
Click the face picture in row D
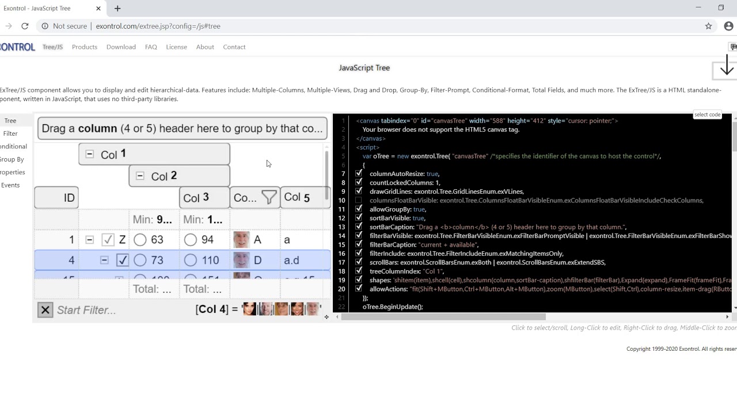(241, 260)
